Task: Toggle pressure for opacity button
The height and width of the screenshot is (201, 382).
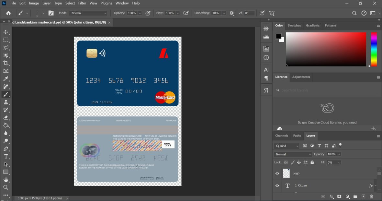Action: click(x=148, y=13)
